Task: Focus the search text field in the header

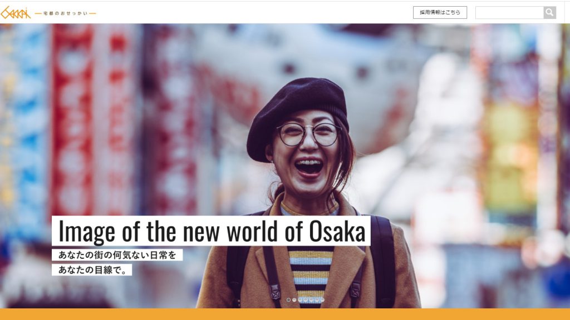Action: (x=509, y=13)
